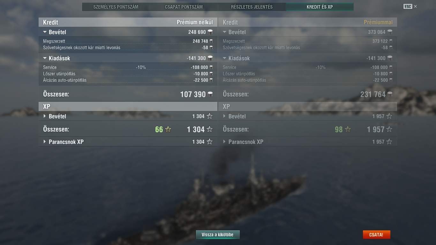The width and height of the screenshot is (436, 245).
Task: Click the credit coin icon beside 107 390 total
Action: (210, 94)
